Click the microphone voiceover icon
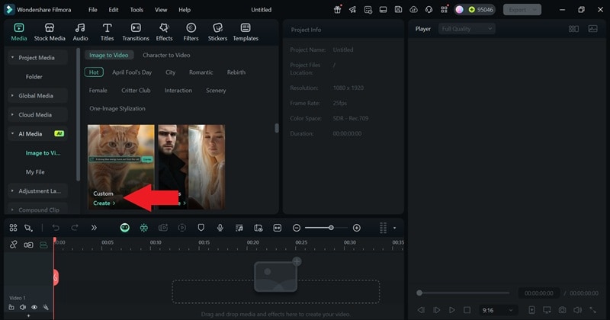610x320 pixels. click(x=220, y=228)
